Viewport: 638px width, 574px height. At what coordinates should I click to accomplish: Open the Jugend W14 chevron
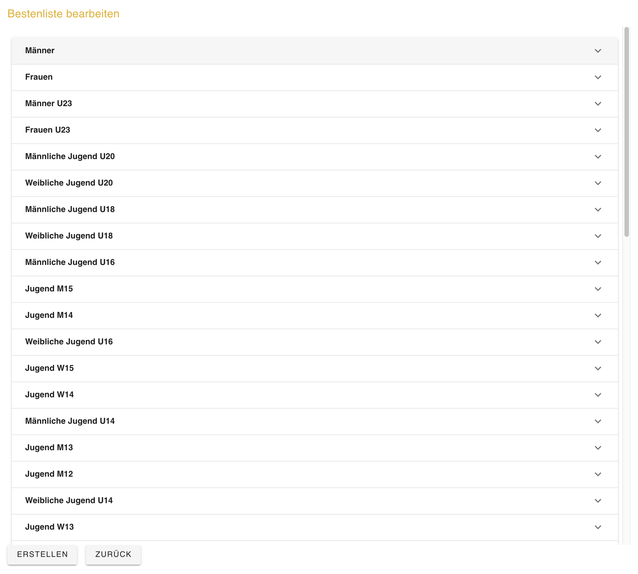[598, 395]
